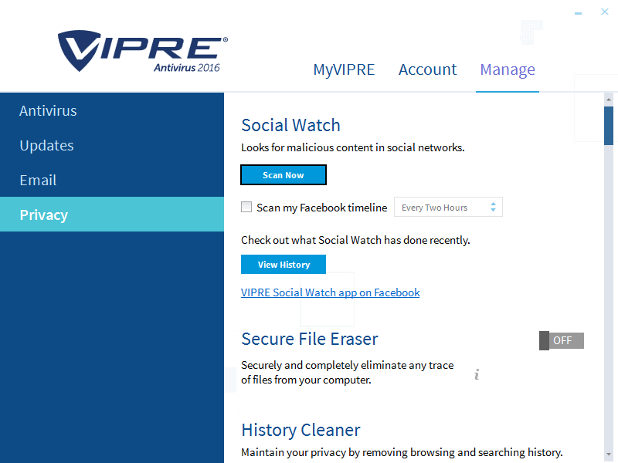This screenshot has height=463, width=618.
Task: Select the Manage tab
Action: pos(508,69)
